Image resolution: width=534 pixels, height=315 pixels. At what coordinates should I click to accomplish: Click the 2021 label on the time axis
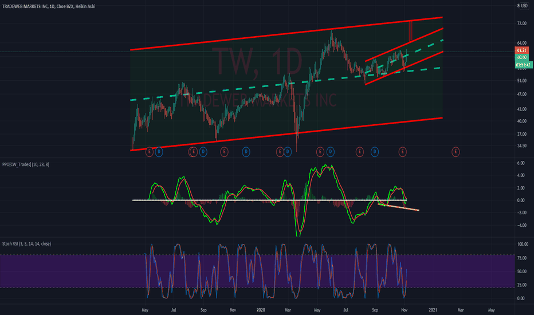click(433, 310)
